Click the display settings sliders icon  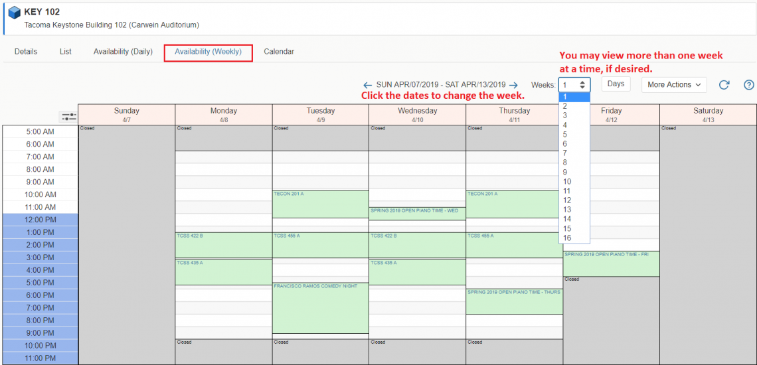(68, 116)
